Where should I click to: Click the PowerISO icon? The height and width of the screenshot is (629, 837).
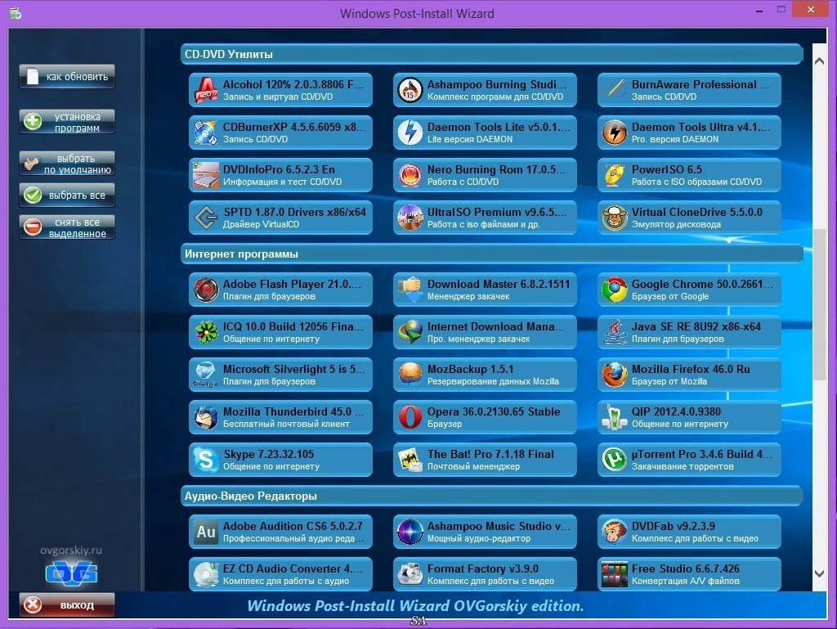615,175
